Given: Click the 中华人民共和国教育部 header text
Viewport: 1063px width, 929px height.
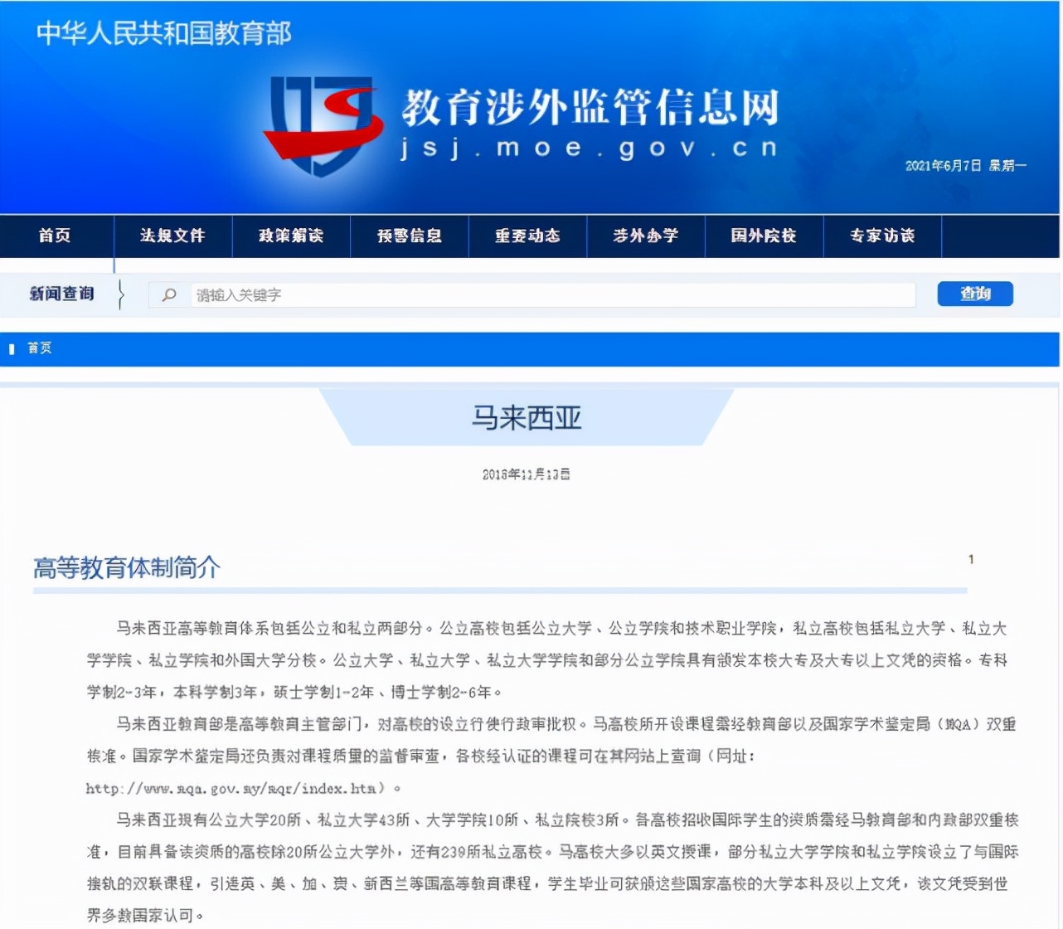Looking at the screenshot, I should [164, 33].
